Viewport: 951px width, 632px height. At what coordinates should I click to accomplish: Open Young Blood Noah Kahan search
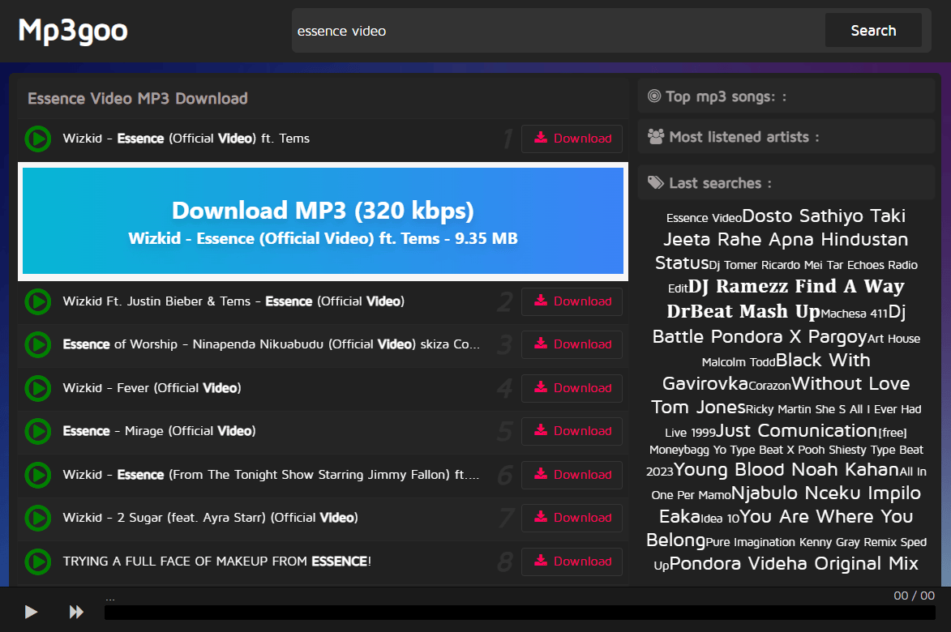coord(786,470)
